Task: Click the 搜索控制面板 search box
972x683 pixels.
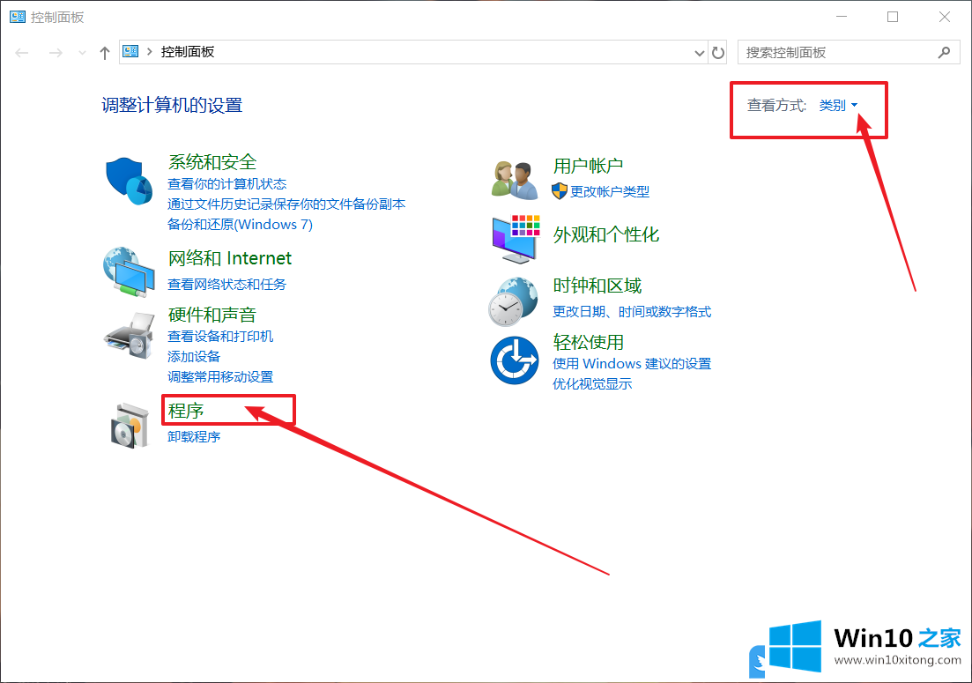Action: click(837, 53)
